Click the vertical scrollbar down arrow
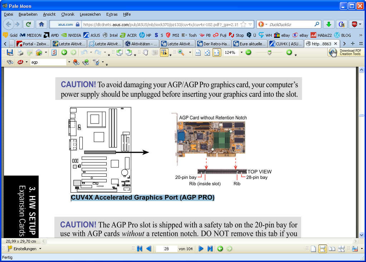Image resolution: width=366 pixels, height=262 pixels. pos(362,235)
